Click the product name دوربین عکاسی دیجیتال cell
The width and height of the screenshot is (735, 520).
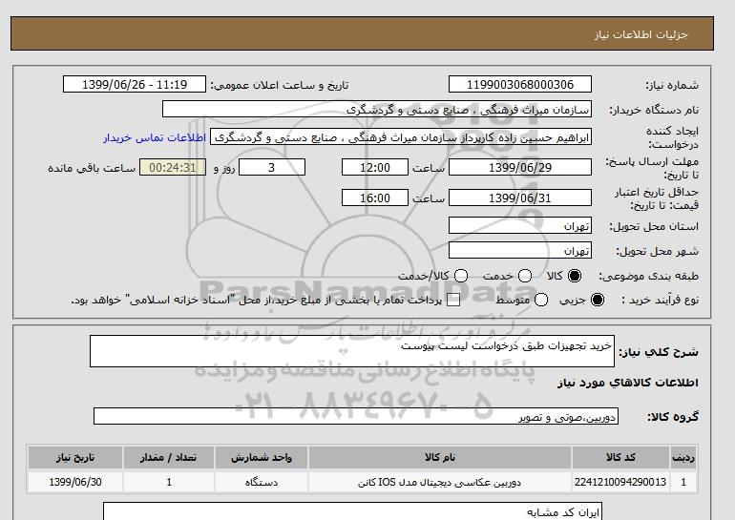(x=440, y=482)
